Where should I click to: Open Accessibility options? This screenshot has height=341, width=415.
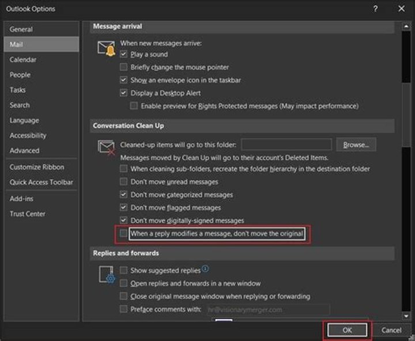coord(41,135)
